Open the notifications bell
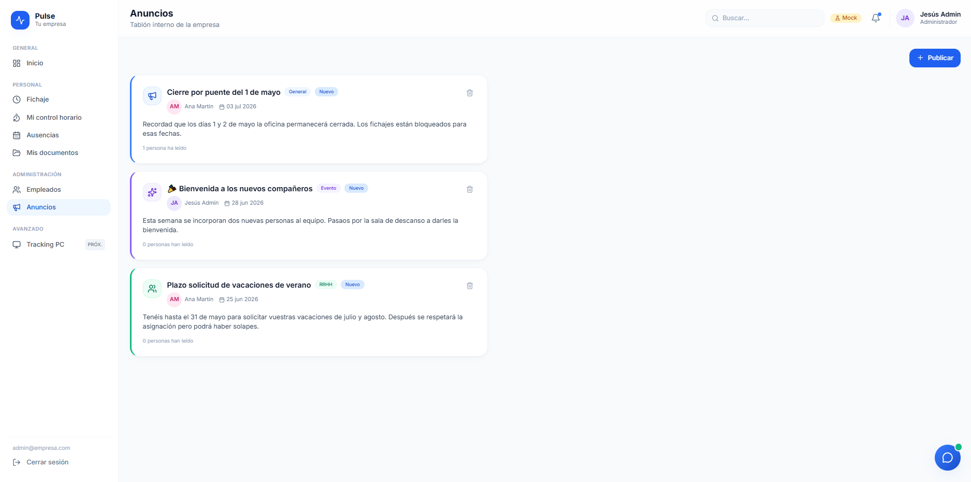Screen dimensions: 971x482 tap(876, 18)
